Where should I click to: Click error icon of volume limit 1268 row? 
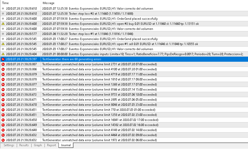pos(3,84)
